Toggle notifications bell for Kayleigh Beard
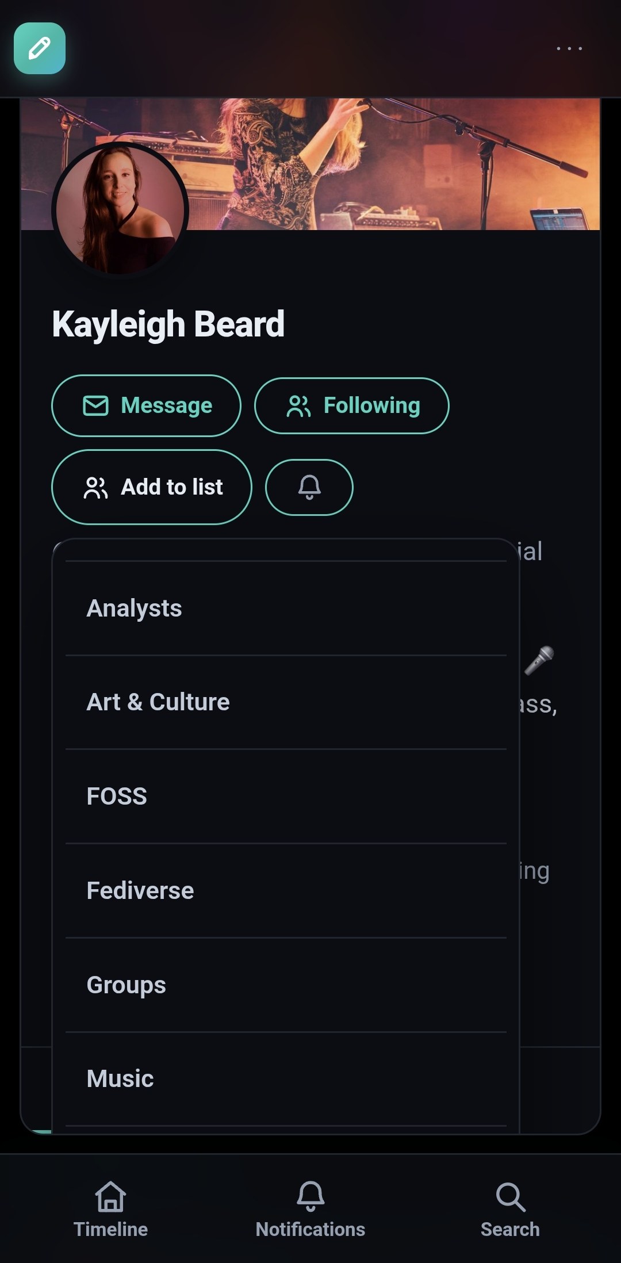Viewport: 621px width, 1263px height. point(309,487)
